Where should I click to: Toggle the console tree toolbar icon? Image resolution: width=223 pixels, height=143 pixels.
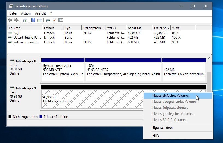25,20
